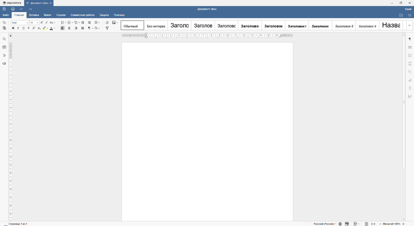Switch to the Ссылки tab
Screen dimensions: 414x226
tap(61, 15)
